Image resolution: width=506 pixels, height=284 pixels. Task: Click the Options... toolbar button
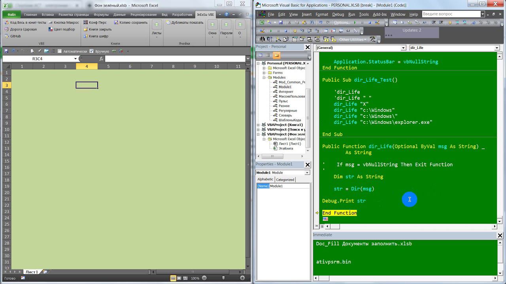point(342,22)
